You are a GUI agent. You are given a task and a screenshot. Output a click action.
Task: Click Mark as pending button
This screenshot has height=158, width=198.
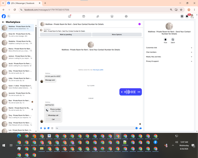pos(66,34)
